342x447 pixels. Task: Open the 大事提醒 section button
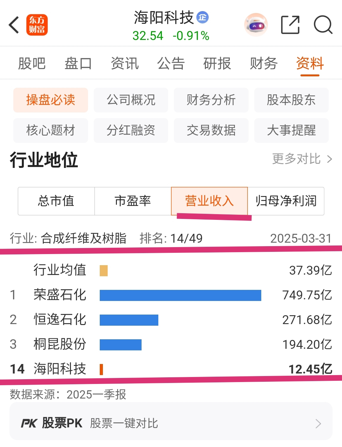(x=291, y=131)
